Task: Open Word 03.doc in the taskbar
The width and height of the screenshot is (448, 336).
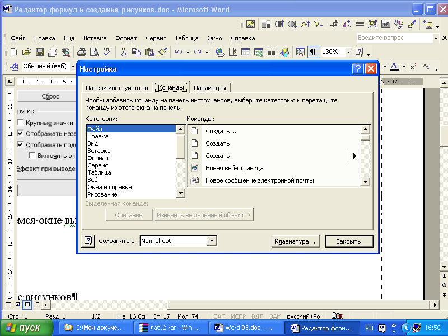Action: pos(246,328)
